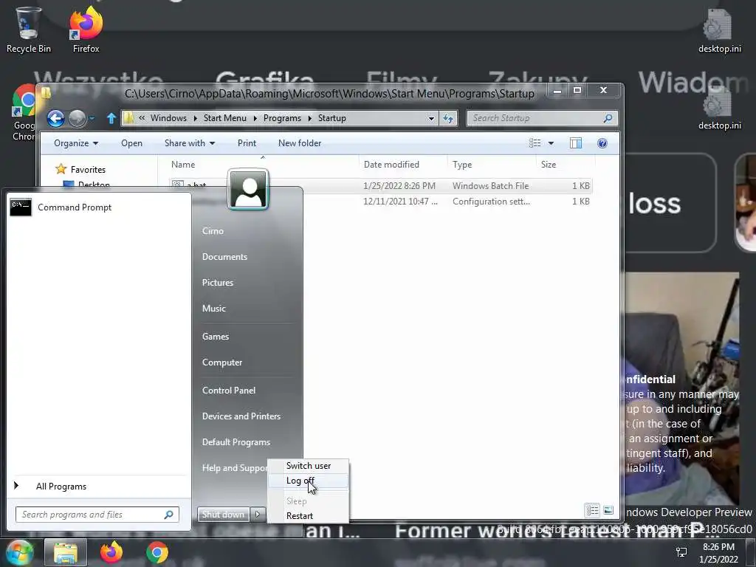Open Music from Start menu

click(x=214, y=309)
